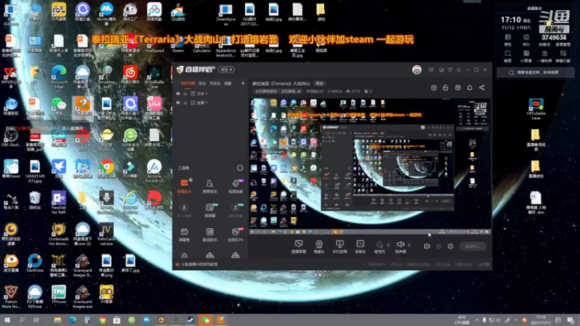This screenshot has width=580, height=326.
Task: Click the stream preview canvas
Action: (370, 167)
